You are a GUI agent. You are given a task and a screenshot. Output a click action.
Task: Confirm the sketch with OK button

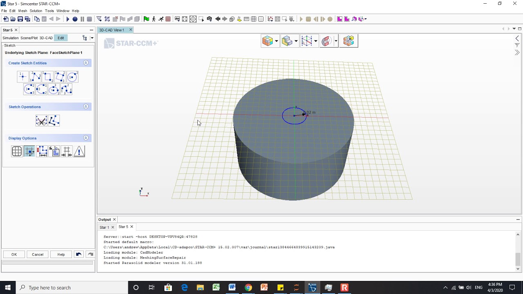pyautogui.click(x=14, y=254)
